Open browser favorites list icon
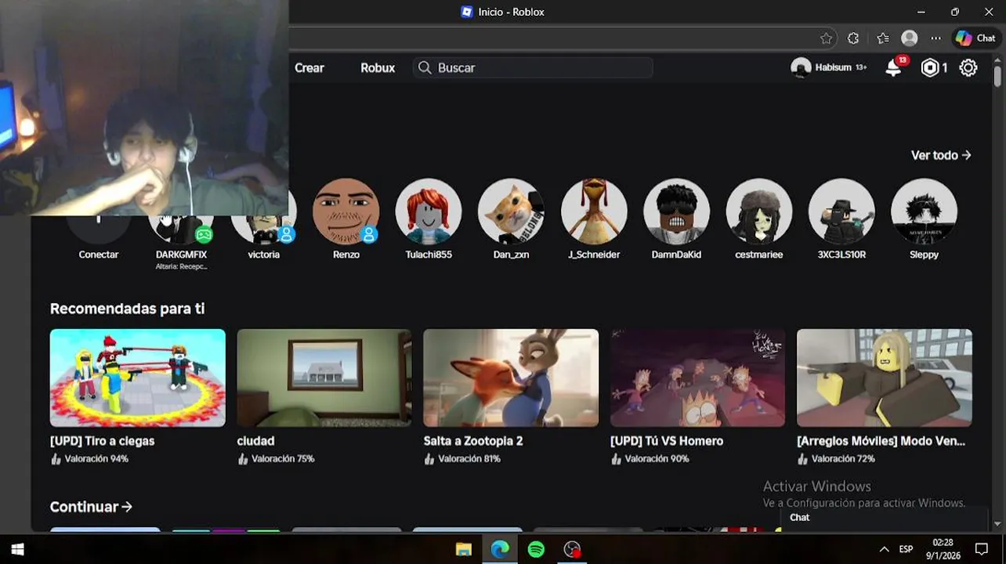 [883, 38]
